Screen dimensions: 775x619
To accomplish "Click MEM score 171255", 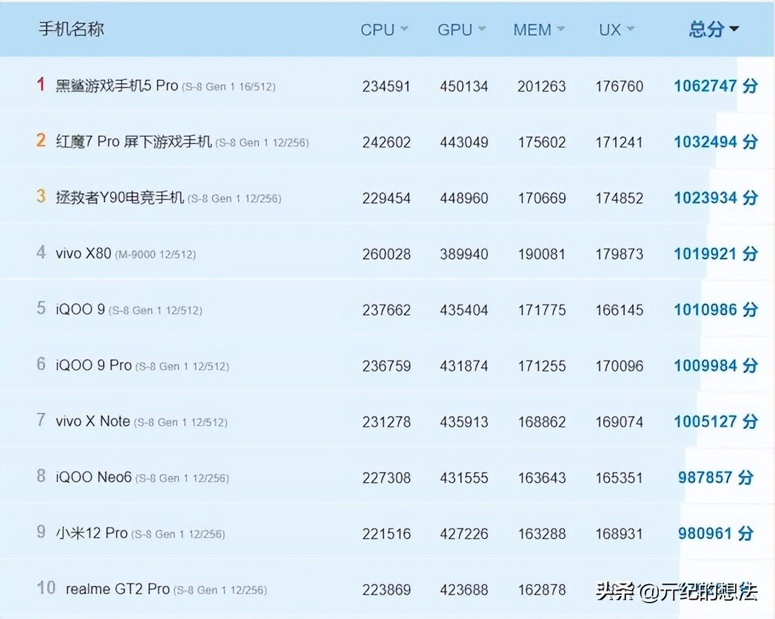I will coord(541,366).
